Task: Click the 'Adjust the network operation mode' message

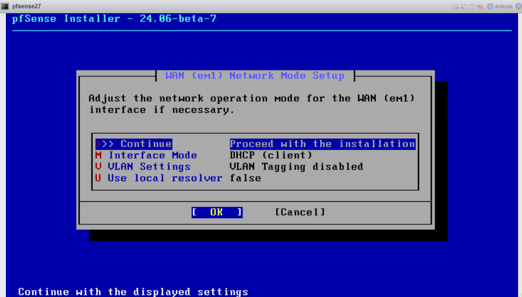Action: (x=252, y=104)
